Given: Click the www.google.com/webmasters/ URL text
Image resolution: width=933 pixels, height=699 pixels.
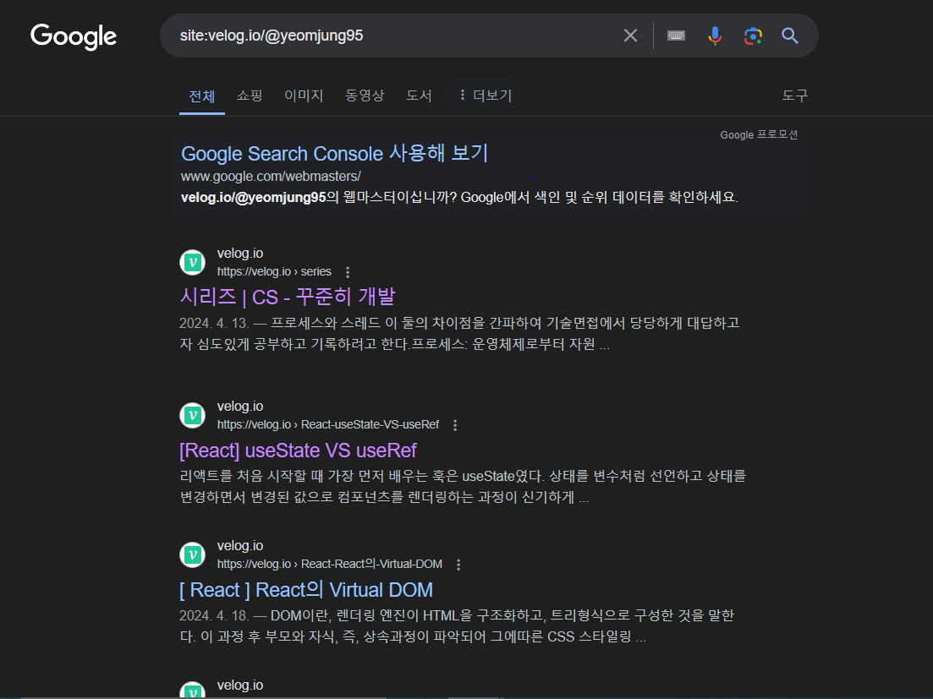Looking at the screenshot, I should click(271, 177).
